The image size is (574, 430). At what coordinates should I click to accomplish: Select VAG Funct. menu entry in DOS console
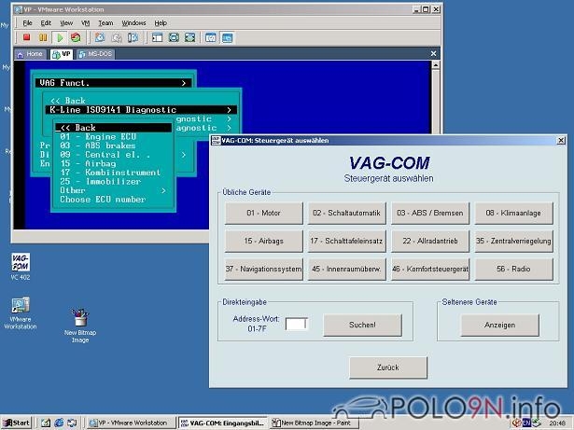click(114, 83)
